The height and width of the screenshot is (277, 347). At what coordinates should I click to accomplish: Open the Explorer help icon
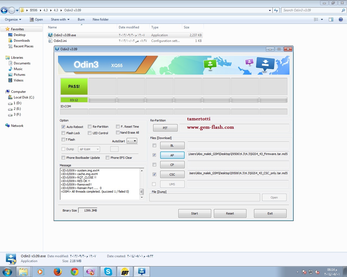click(x=341, y=19)
